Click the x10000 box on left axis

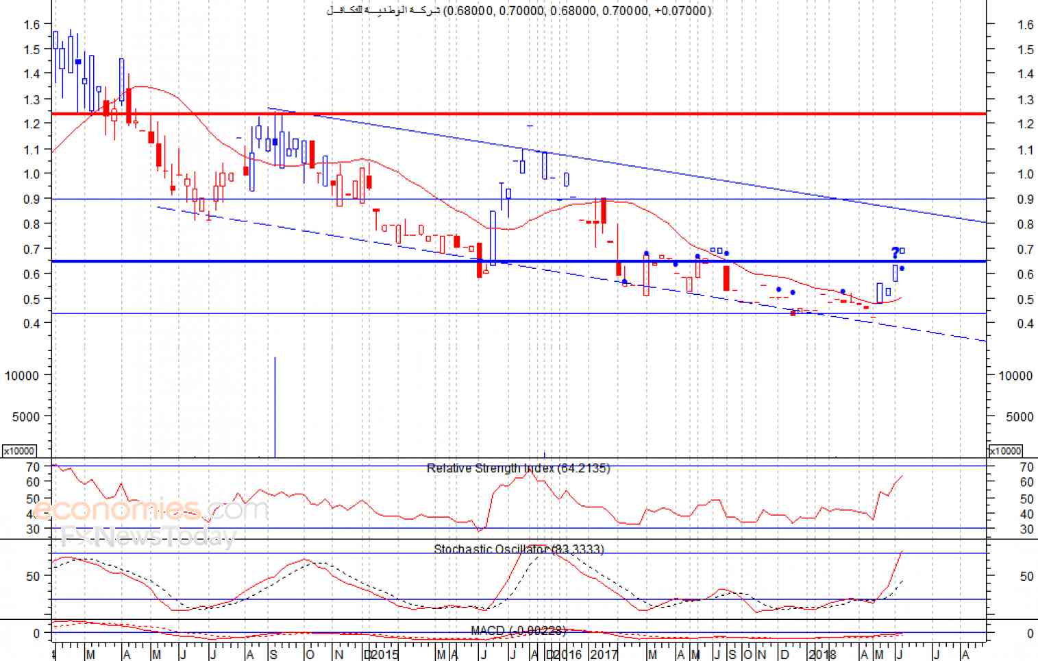click(x=20, y=450)
